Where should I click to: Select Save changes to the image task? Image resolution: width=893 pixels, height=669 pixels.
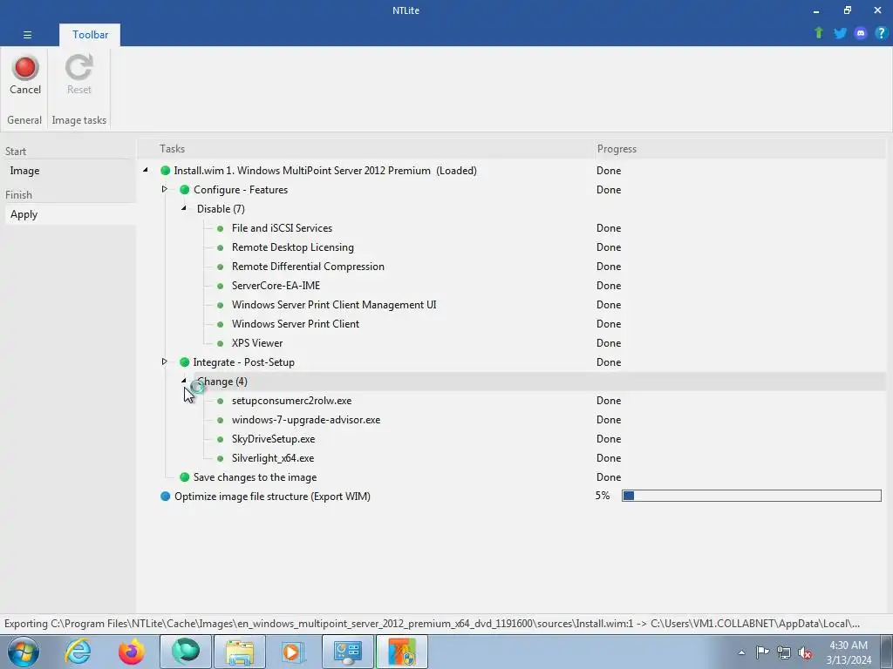click(256, 477)
